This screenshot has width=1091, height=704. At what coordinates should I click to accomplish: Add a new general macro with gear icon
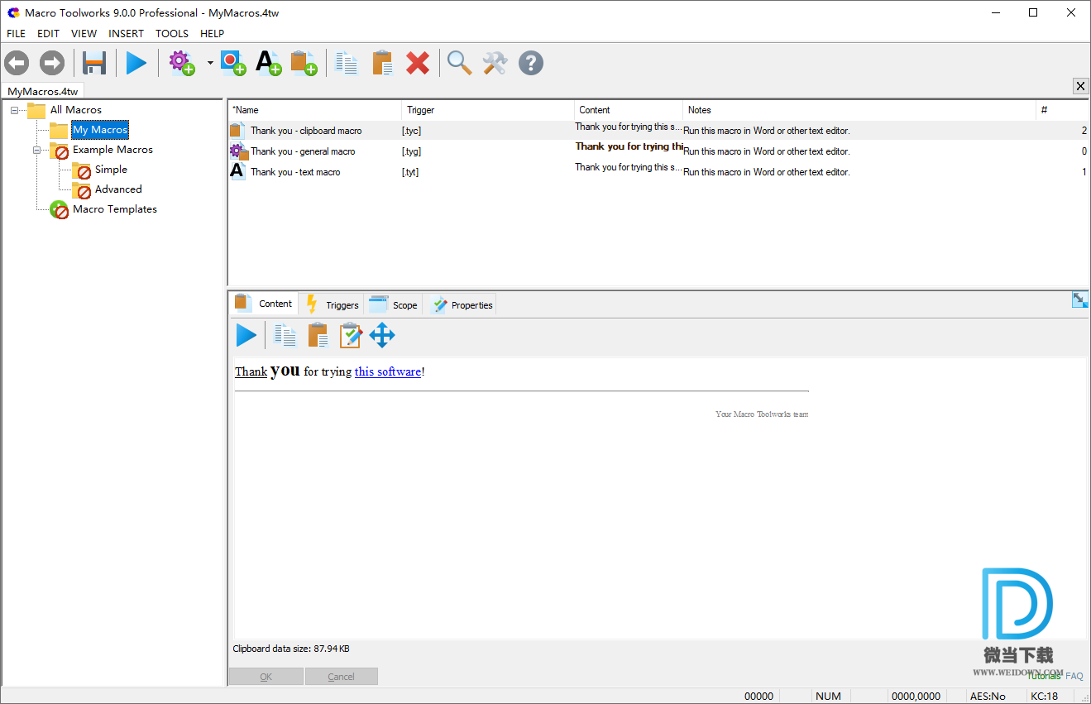[182, 63]
